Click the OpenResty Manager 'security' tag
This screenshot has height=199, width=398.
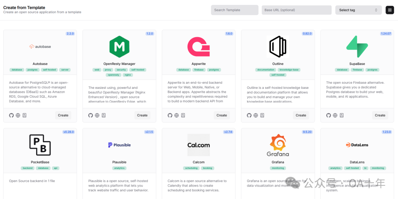(121, 70)
